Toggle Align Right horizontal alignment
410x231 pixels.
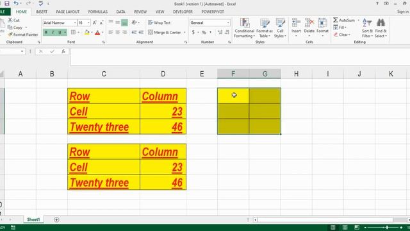click(125, 32)
